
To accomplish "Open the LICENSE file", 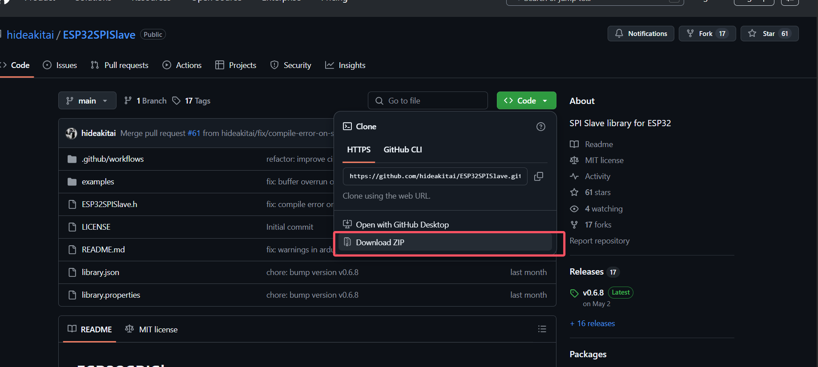I will [96, 227].
